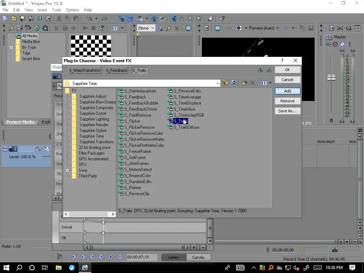Toggle the Overlays grid icon in preview

pos(286,28)
